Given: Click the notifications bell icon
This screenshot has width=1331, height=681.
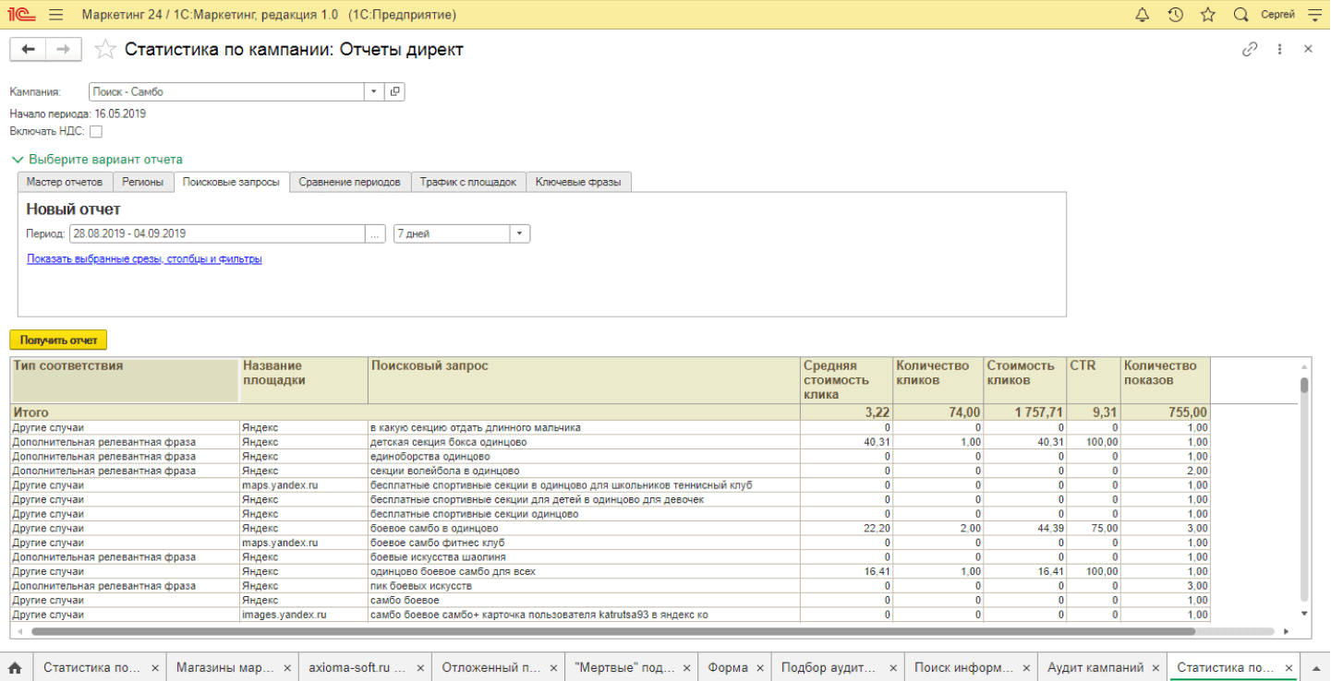Looking at the screenshot, I should coord(1142,15).
